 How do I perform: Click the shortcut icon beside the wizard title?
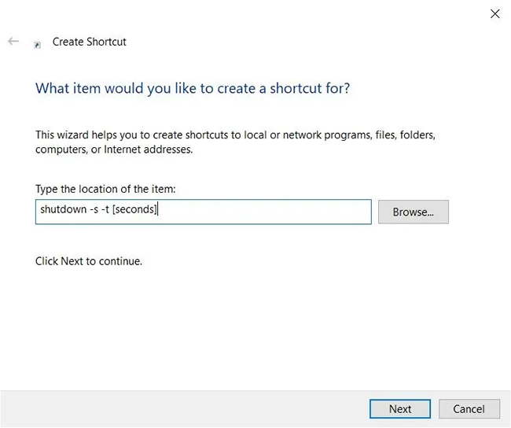(38, 45)
